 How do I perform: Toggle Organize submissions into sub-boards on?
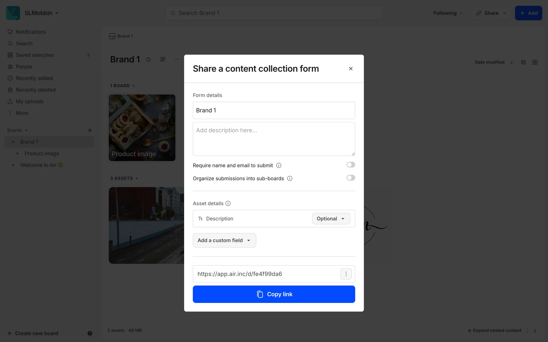(x=350, y=178)
